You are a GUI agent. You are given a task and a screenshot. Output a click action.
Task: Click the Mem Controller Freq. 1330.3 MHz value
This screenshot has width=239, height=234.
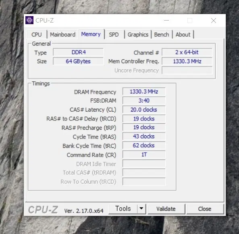tap(187, 61)
